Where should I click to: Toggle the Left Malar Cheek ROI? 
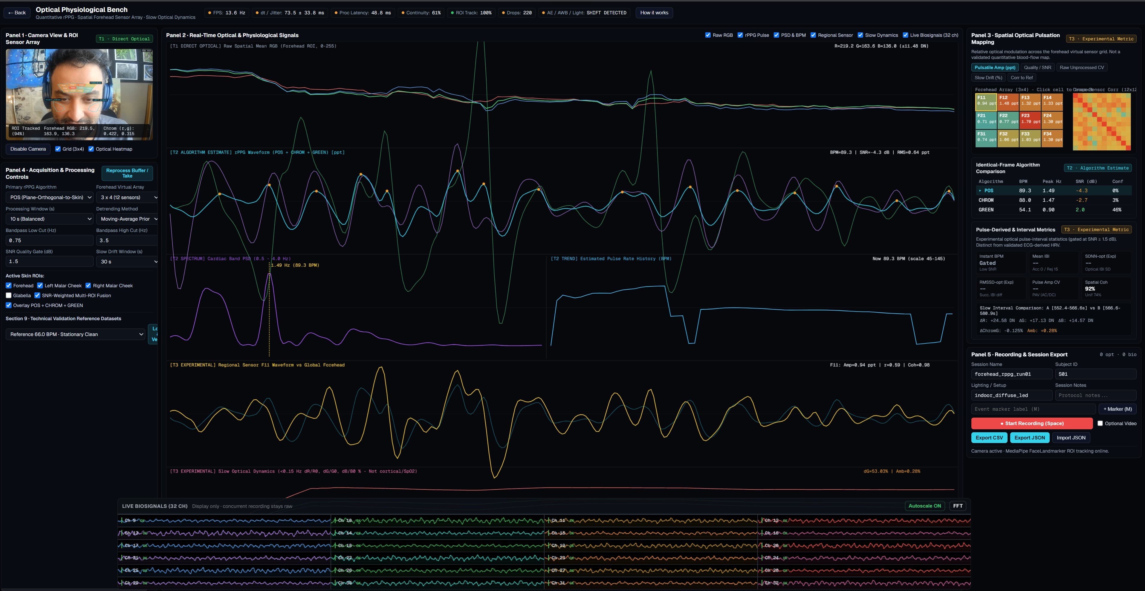coord(40,285)
